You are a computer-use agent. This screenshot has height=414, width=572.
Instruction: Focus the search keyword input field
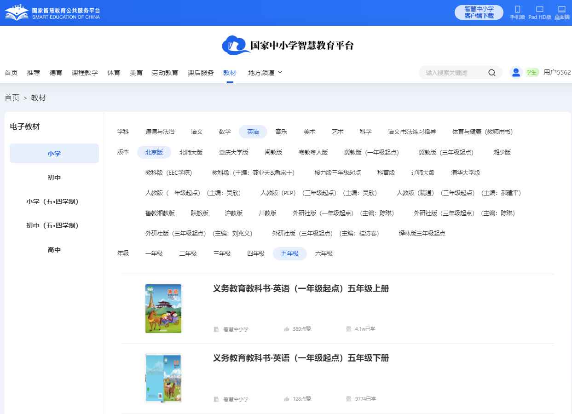click(453, 73)
